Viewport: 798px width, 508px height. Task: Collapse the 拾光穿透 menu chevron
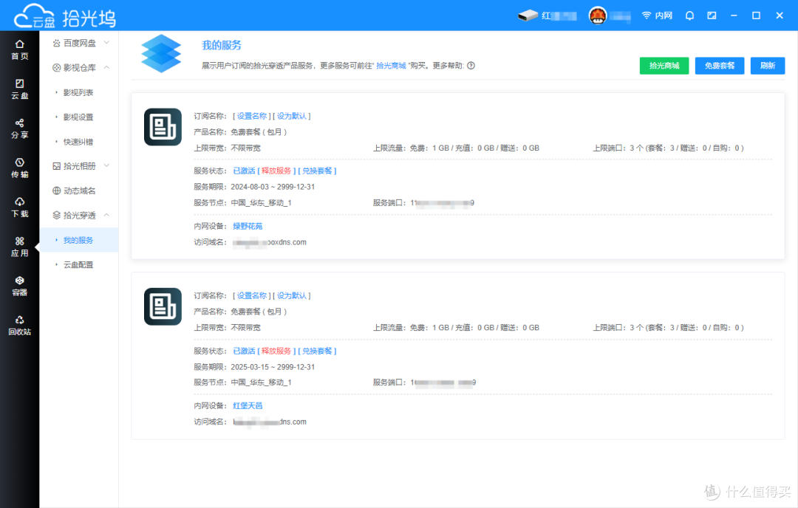click(107, 215)
